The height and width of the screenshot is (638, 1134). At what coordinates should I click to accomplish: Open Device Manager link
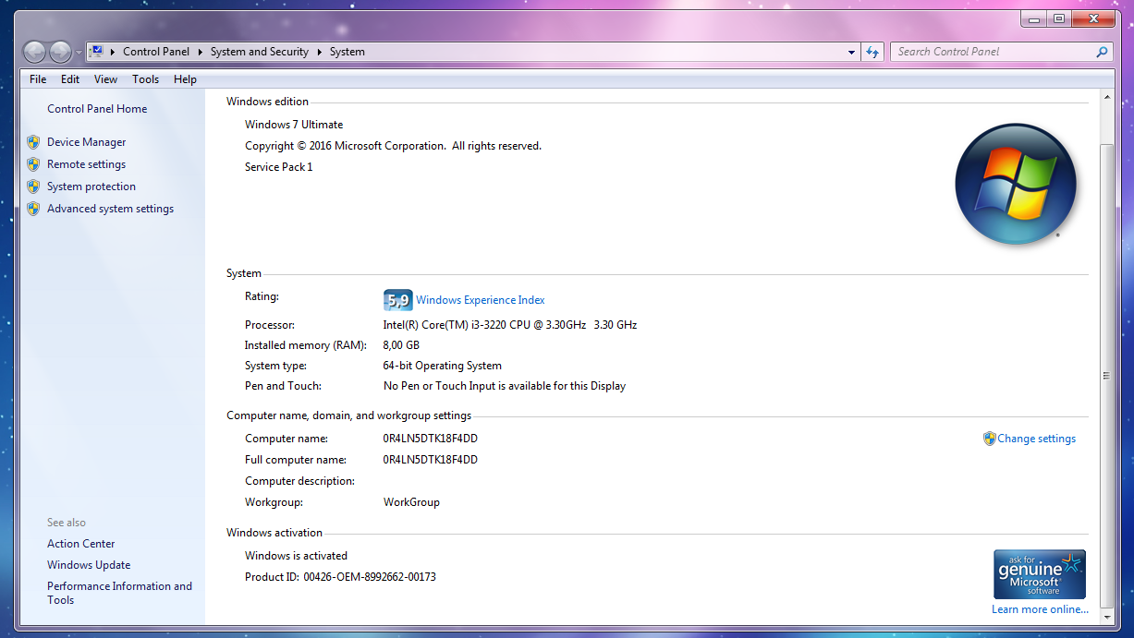[x=86, y=142]
